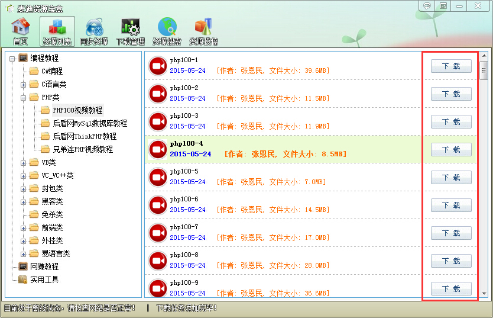The height and width of the screenshot is (318, 493).
Task: Expand the 黑客类 tree node
Action: 23,202
